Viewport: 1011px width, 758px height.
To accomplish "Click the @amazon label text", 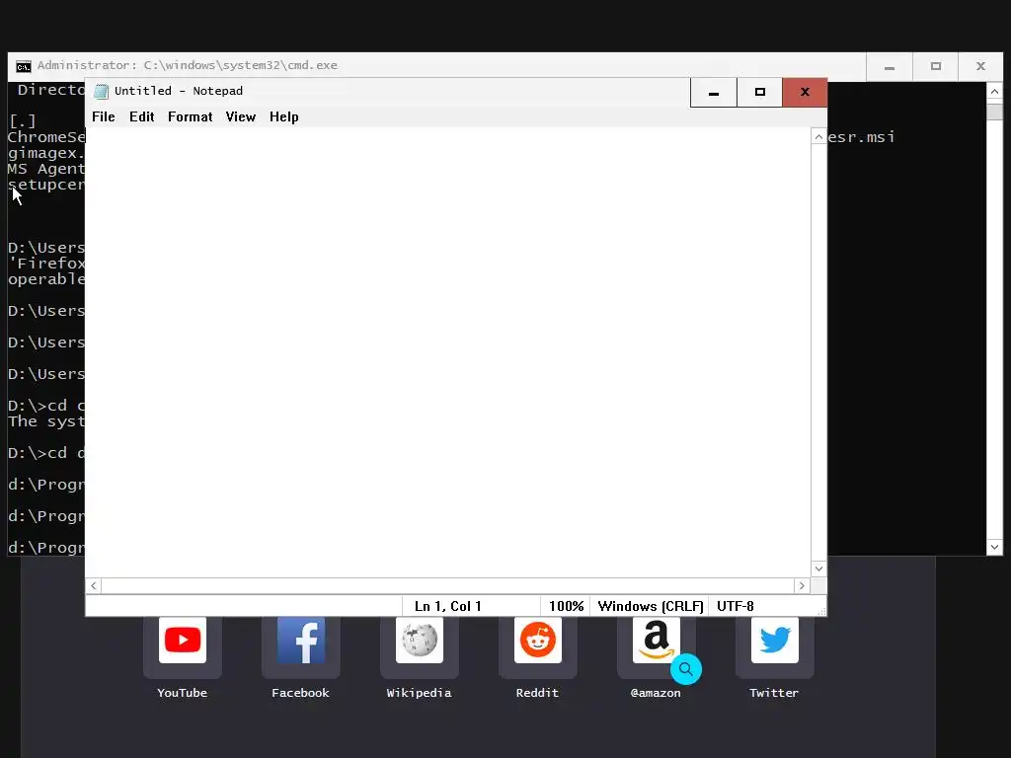I will coord(656,693).
